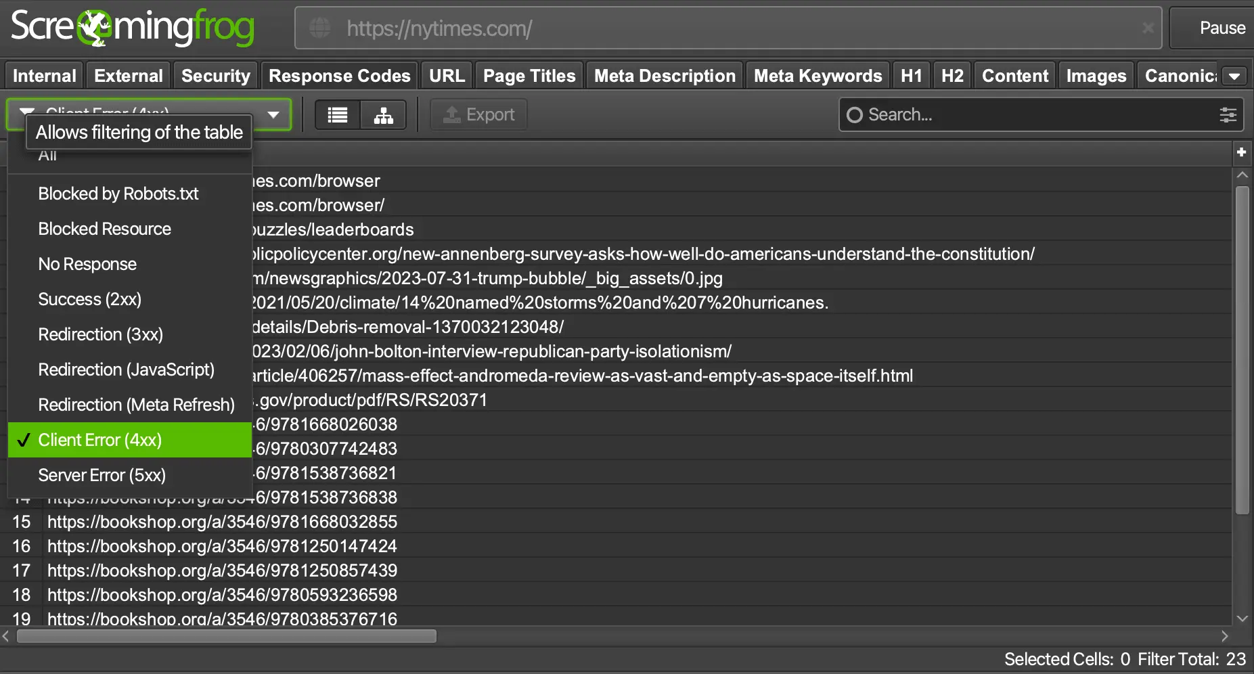Click the scroll-down arrow of the table
Viewport: 1254px width, 674px height.
tap(1242, 619)
